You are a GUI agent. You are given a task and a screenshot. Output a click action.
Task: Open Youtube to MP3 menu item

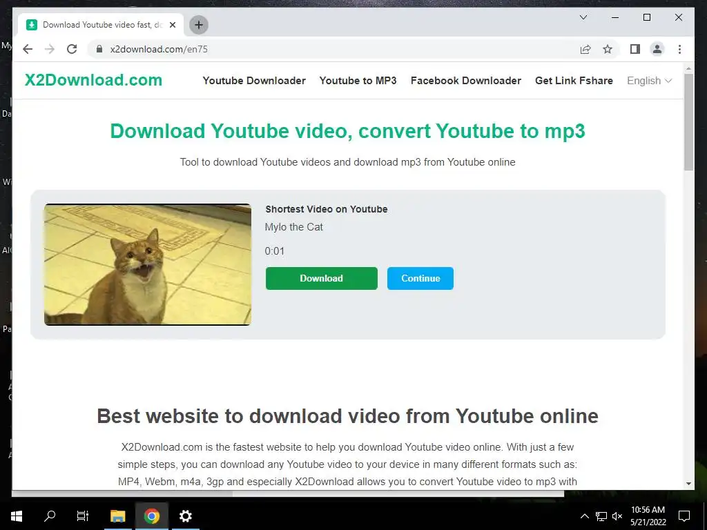[x=358, y=81]
